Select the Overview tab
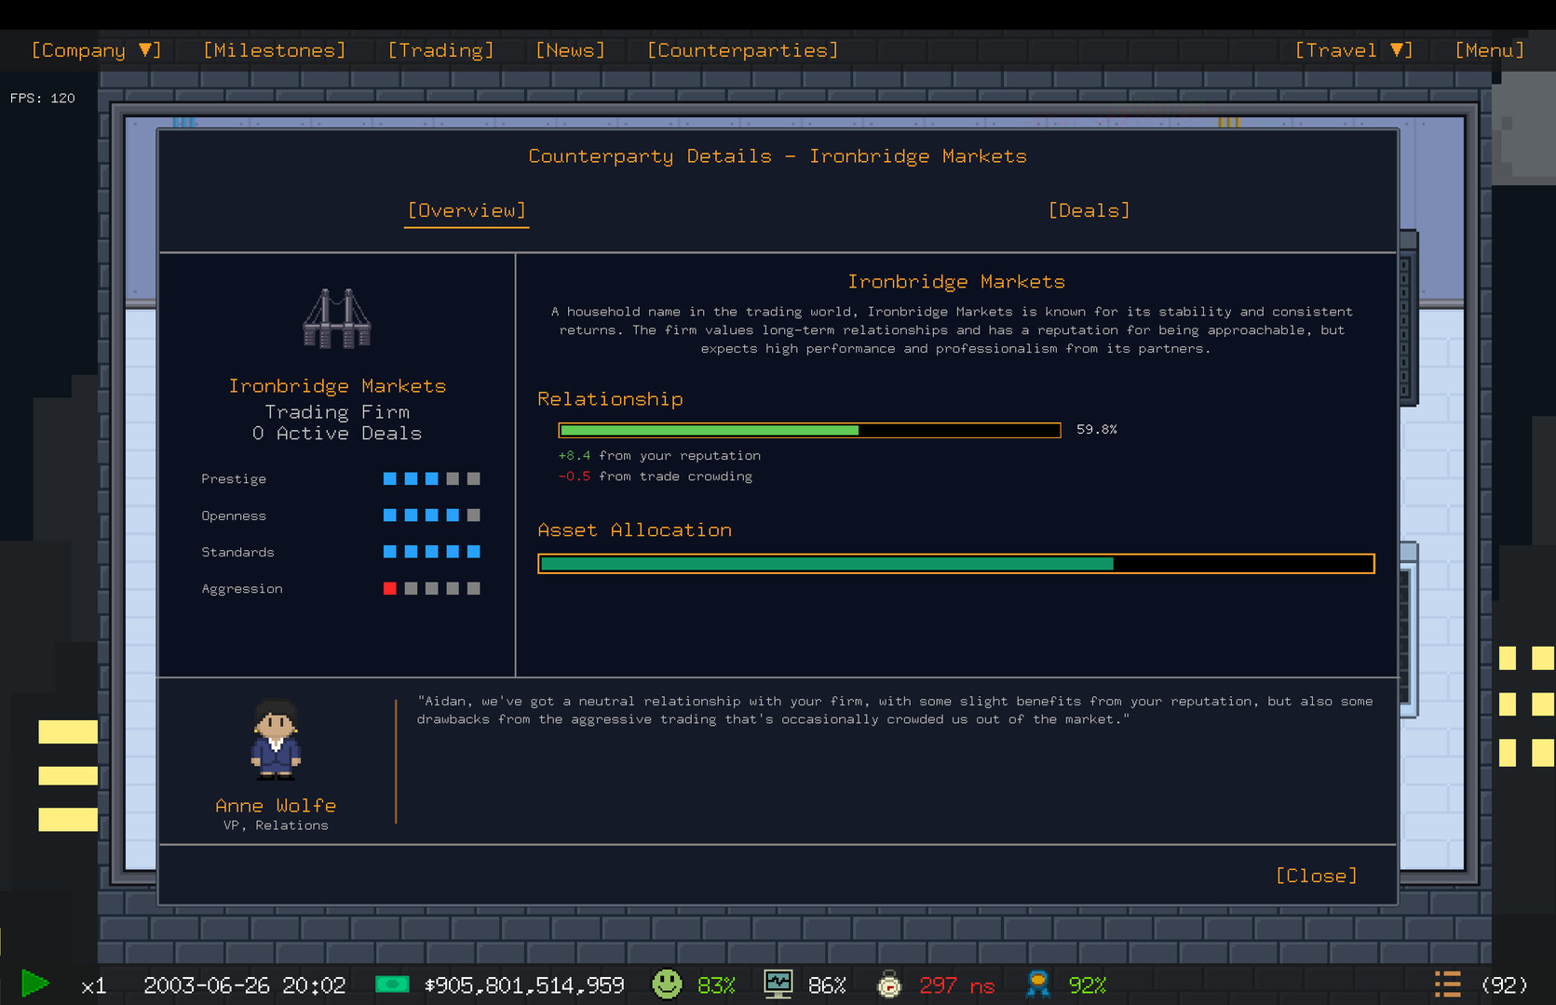Image resolution: width=1556 pixels, height=1005 pixels. pyautogui.click(x=466, y=210)
